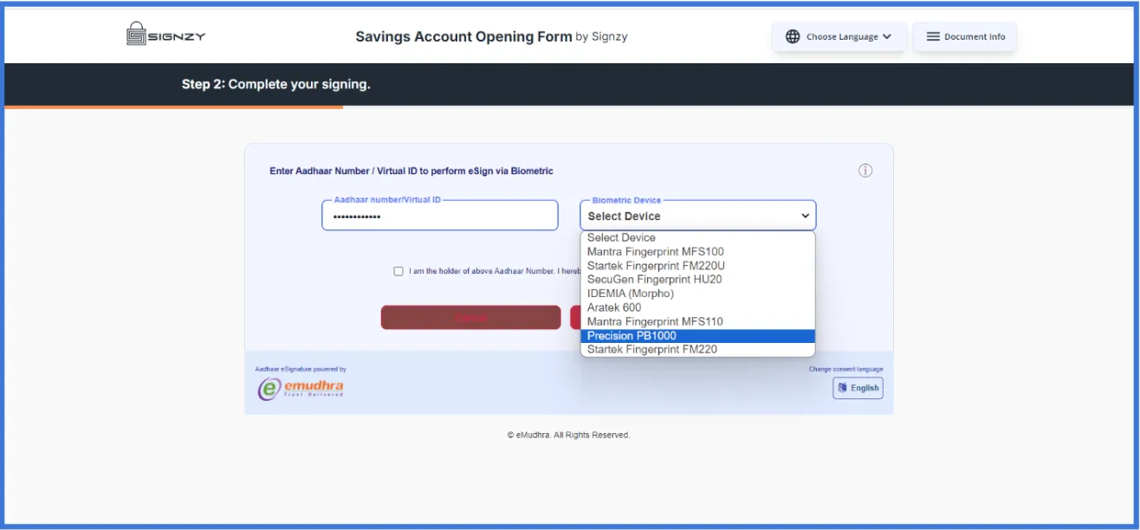
Task: Choose Aratek 600 from device list
Action: coord(698,307)
